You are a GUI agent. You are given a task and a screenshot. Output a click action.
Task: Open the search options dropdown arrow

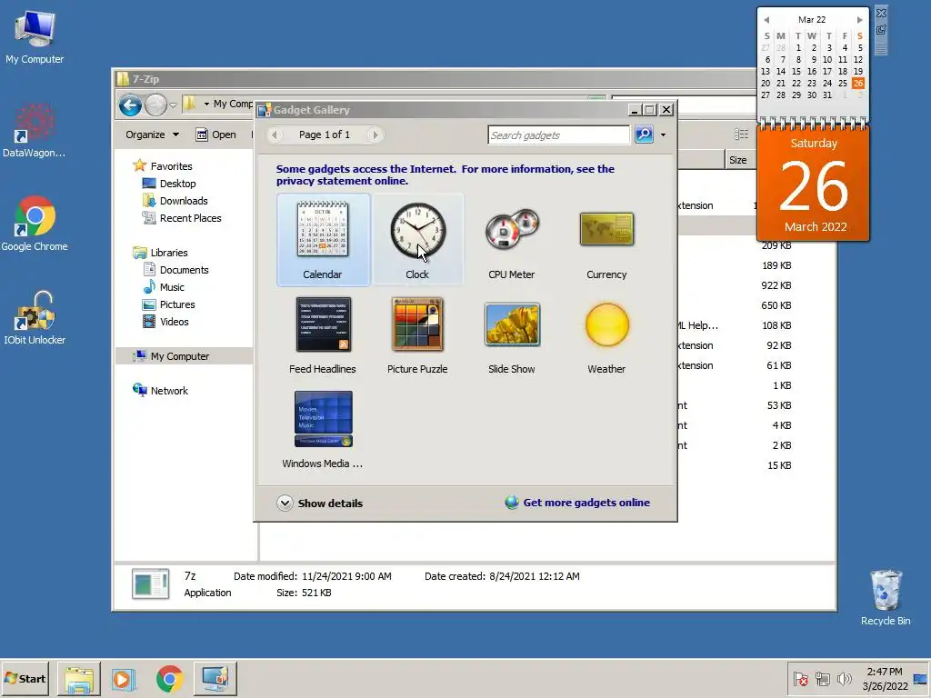pyautogui.click(x=663, y=135)
